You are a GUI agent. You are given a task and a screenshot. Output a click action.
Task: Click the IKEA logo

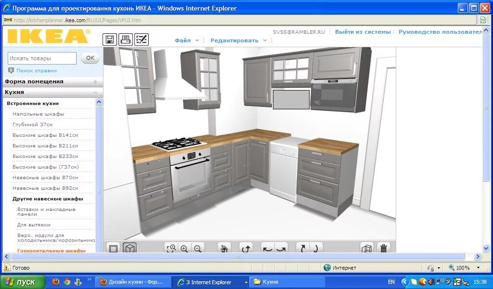(x=49, y=36)
